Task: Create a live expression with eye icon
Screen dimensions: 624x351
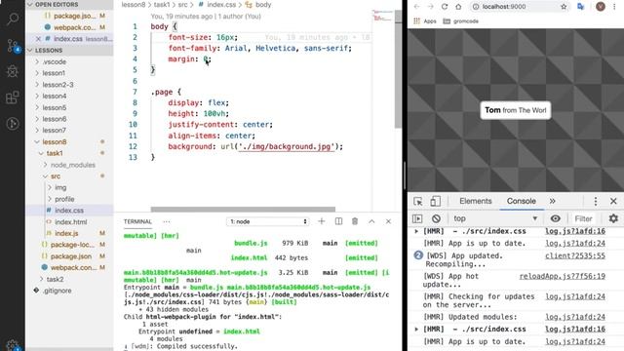Action: (555, 218)
